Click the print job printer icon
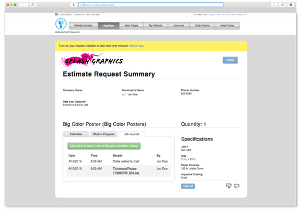This screenshot has width=304, height=209. [x=237, y=186]
